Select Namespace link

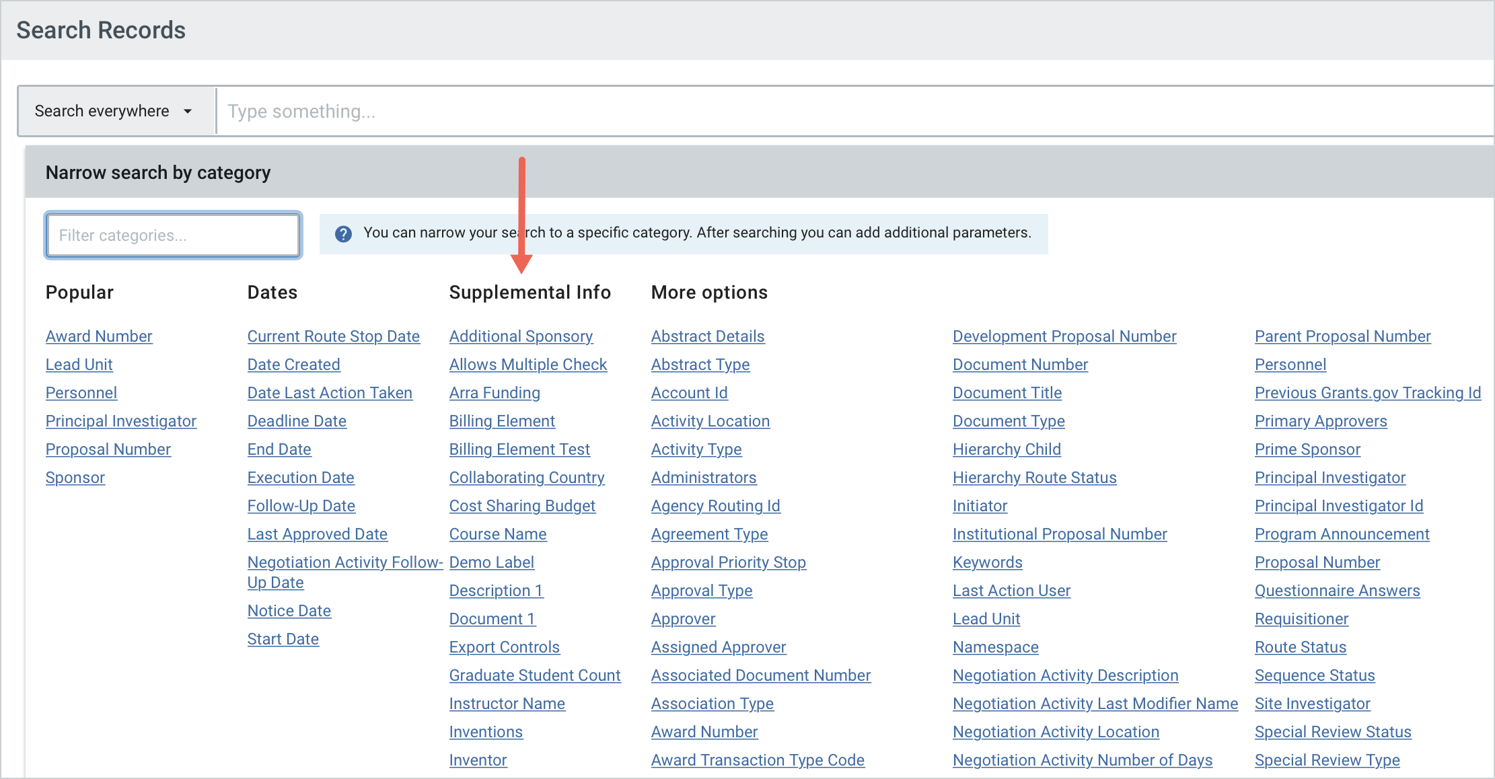click(x=996, y=647)
